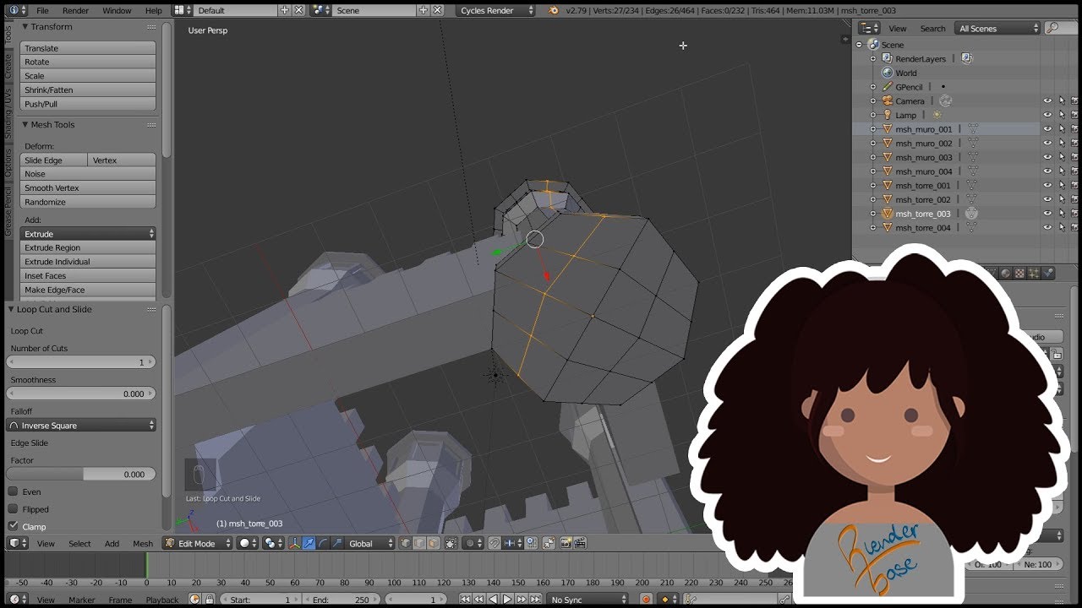
Task: Open the Extrude dropdown in Mesh Tools
Action: coord(88,234)
